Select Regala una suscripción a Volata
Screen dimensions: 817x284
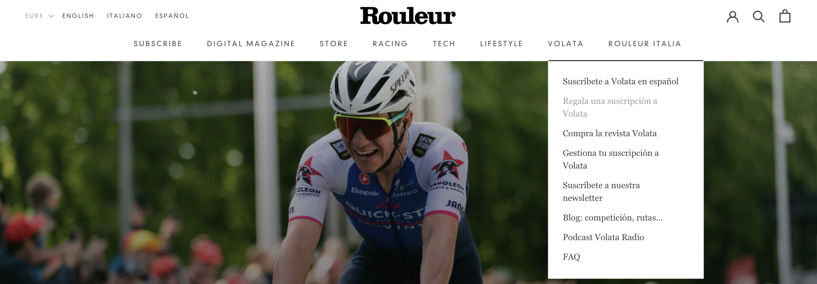coord(610,107)
